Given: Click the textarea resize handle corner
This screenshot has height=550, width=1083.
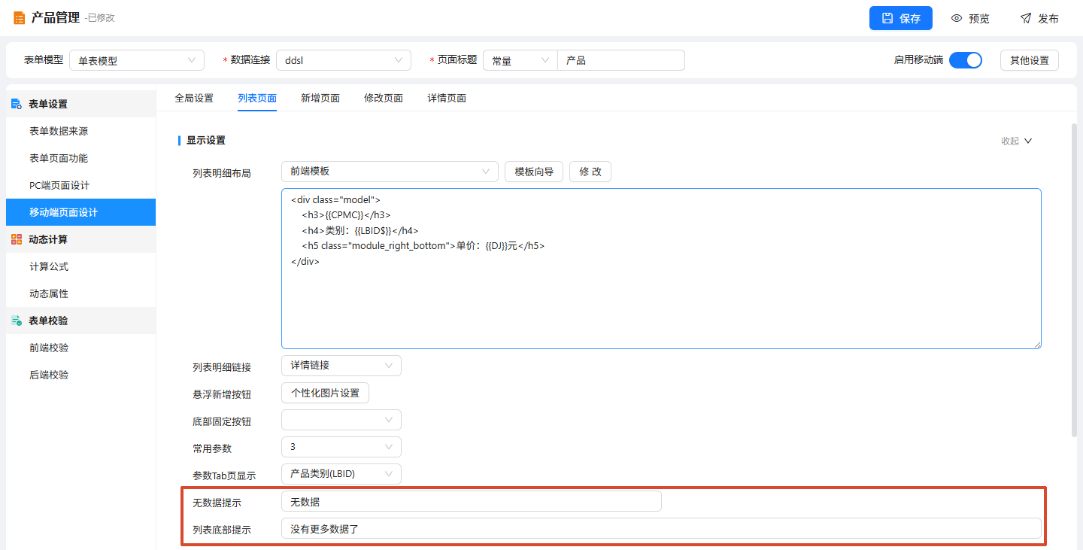Looking at the screenshot, I should (x=1037, y=345).
